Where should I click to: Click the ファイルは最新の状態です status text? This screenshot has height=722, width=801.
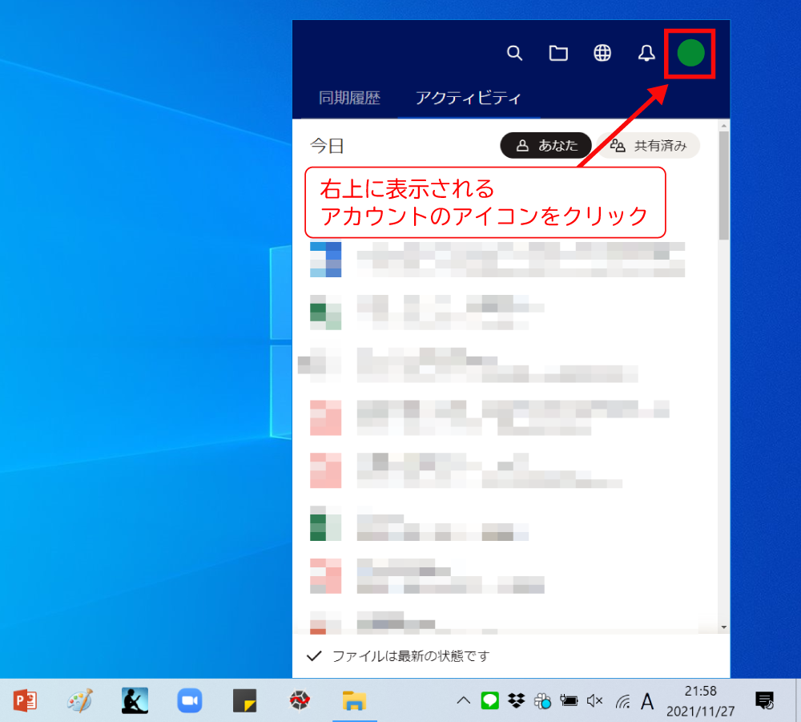[x=410, y=656]
